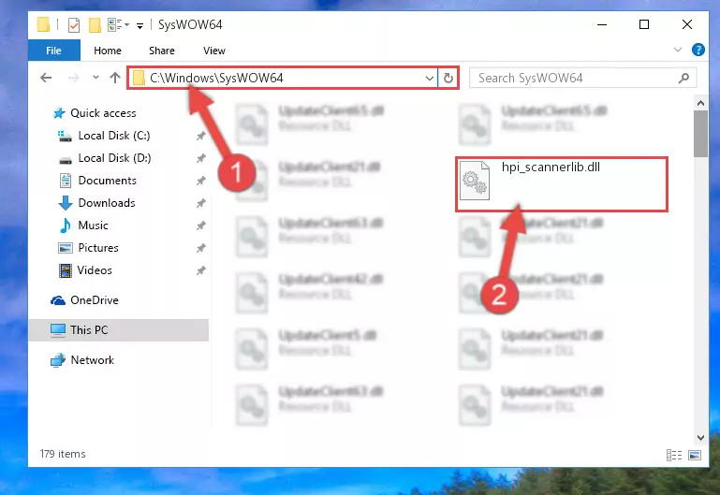
Task: Go up one folder level
Action: [115, 78]
